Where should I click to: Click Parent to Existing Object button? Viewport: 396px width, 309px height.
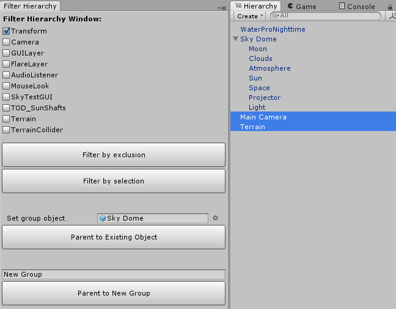click(x=114, y=237)
